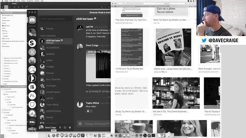Open the POA server in Discord
Viewport: 246px width, 138px height.
[x=32, y=122]
